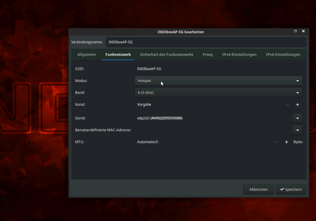Open the Band dropdown showing A (5 GHz)
Image resolution: width=316 pixels, height=221 pixels.
pos(218,93)
